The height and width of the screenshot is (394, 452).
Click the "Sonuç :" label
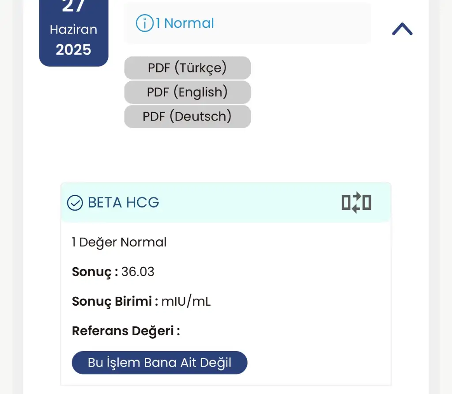click(95, 272)
